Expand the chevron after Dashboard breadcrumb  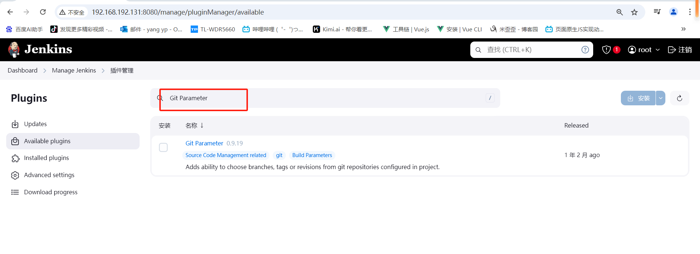pos(45,71)
